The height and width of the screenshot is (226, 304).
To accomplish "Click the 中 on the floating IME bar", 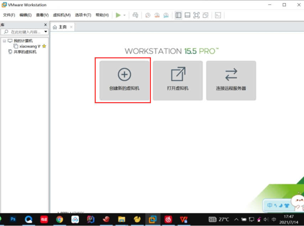I will tap(270, 205).
